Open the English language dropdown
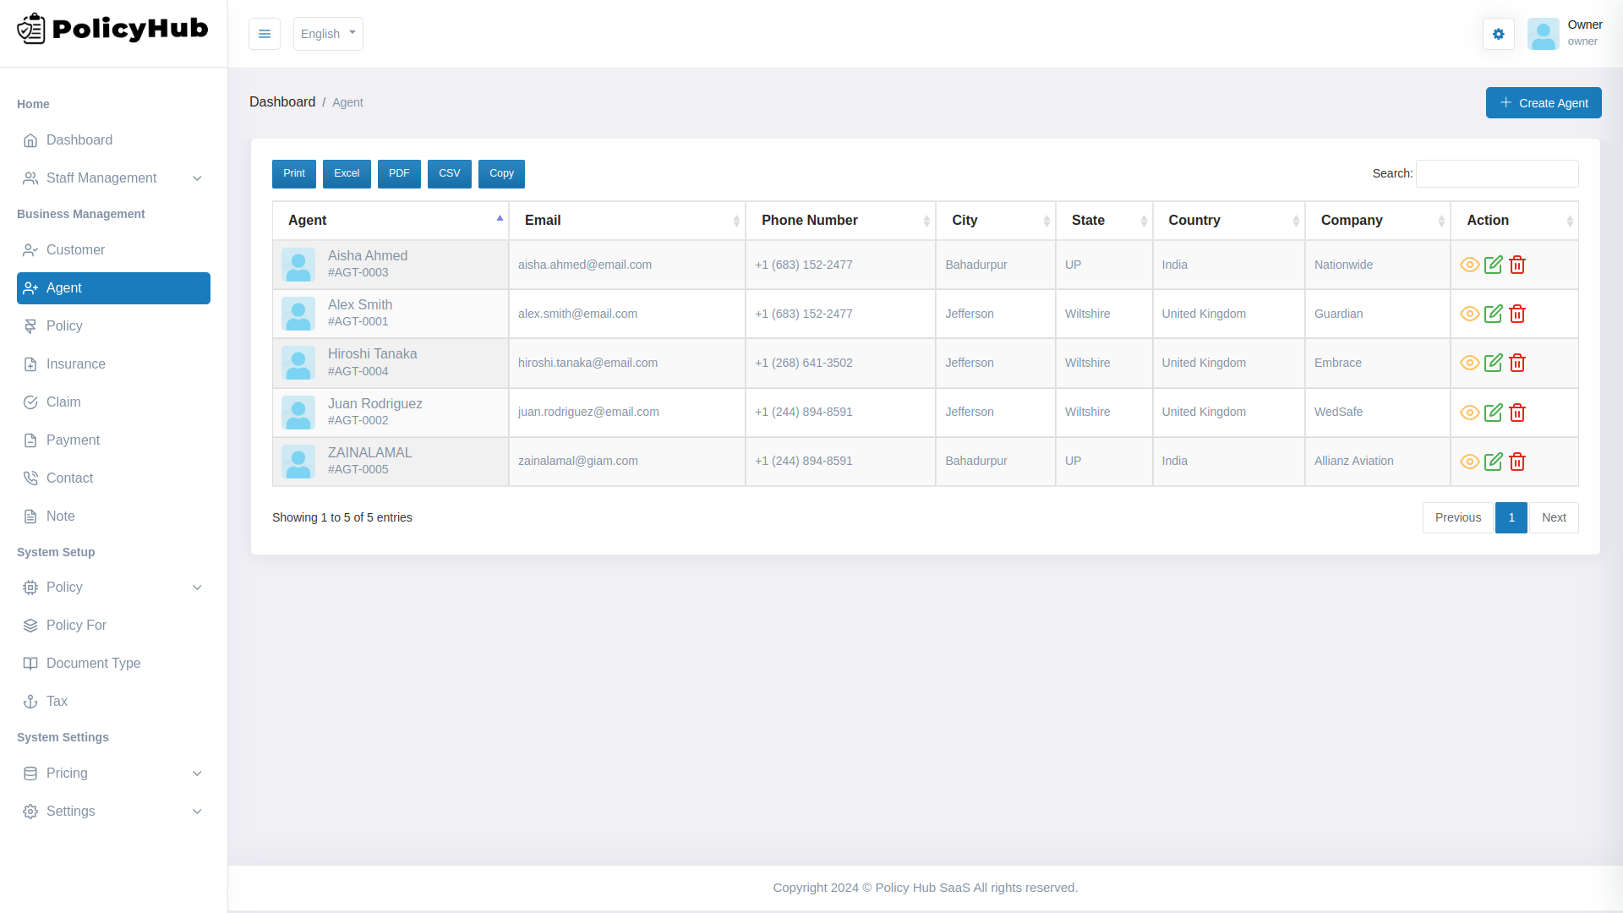The width and height of the screenshot is (1623, 913). [328, 34]
